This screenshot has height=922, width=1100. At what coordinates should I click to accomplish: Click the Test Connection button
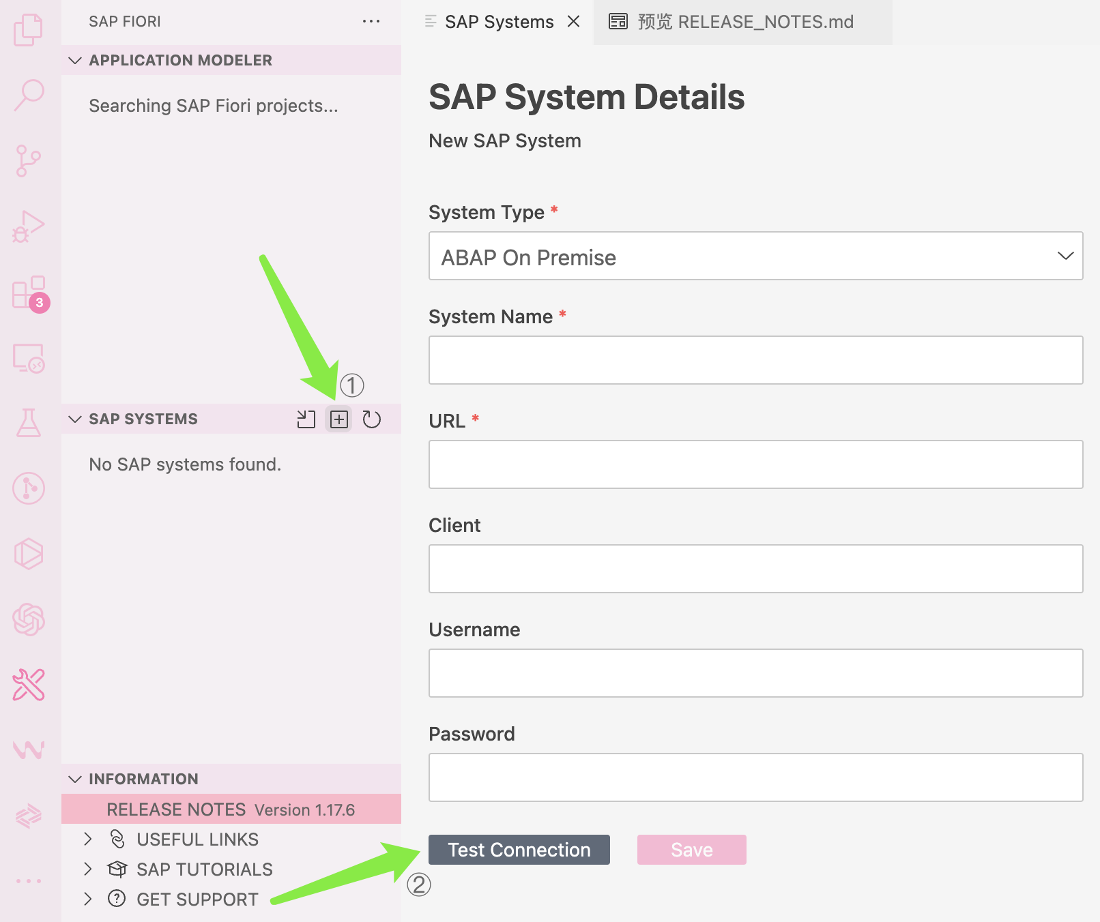pyautogui.click(x=519, y=850)
